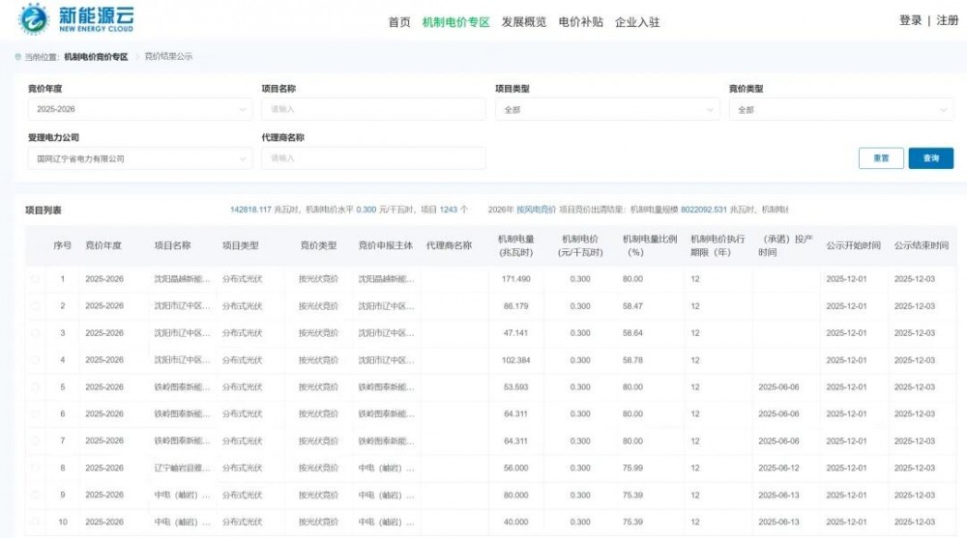
Task: Click into the 代理商名称 text field
Action: point(372,158)
